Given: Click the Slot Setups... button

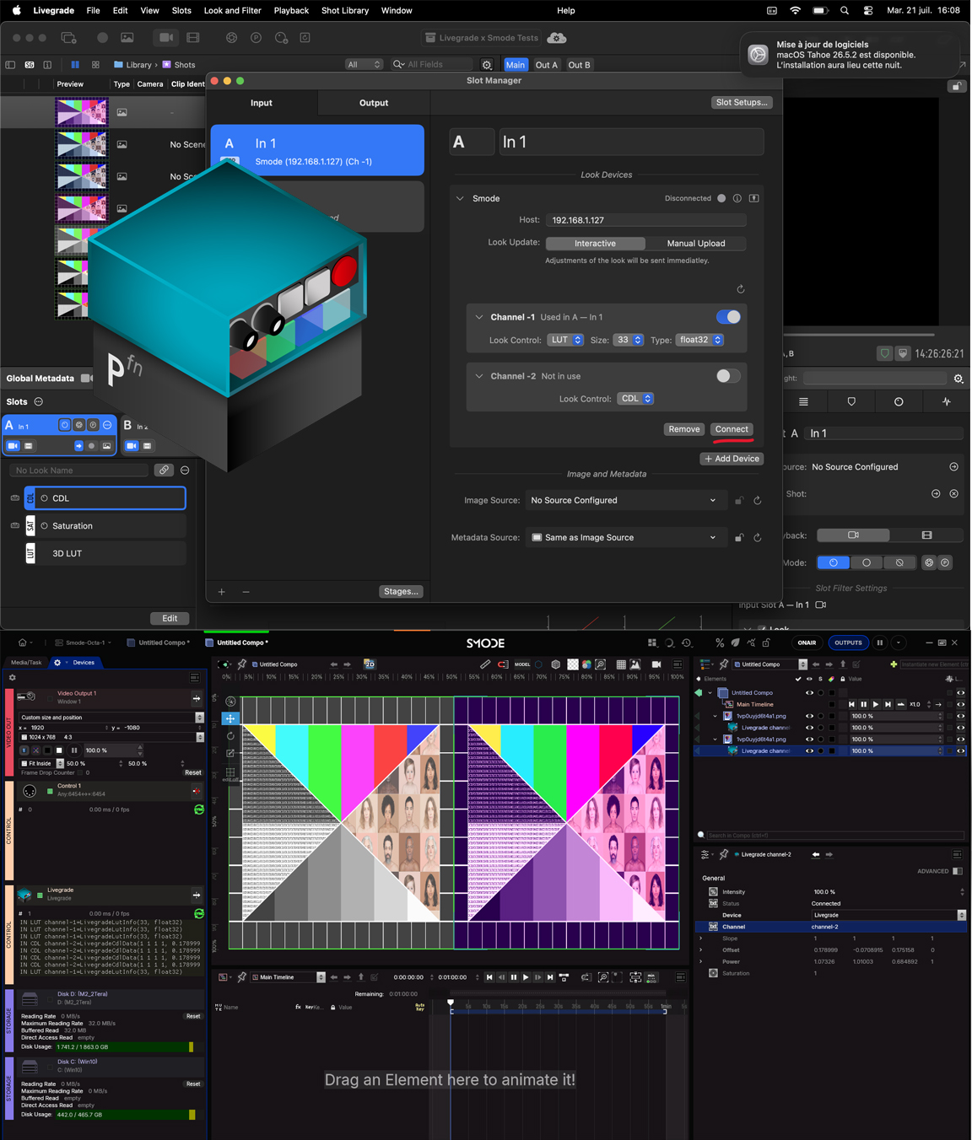Looking at the screenshot, I should coord(742,102).
